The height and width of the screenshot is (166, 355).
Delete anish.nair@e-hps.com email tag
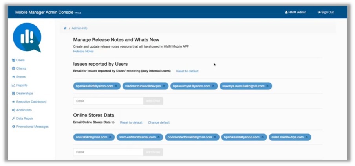pyautogui.click(x=307, y=137)
